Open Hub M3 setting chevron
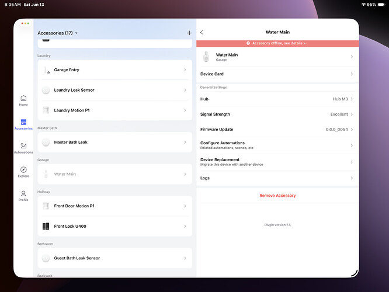The image size is (389, 292). coord(352,99)
